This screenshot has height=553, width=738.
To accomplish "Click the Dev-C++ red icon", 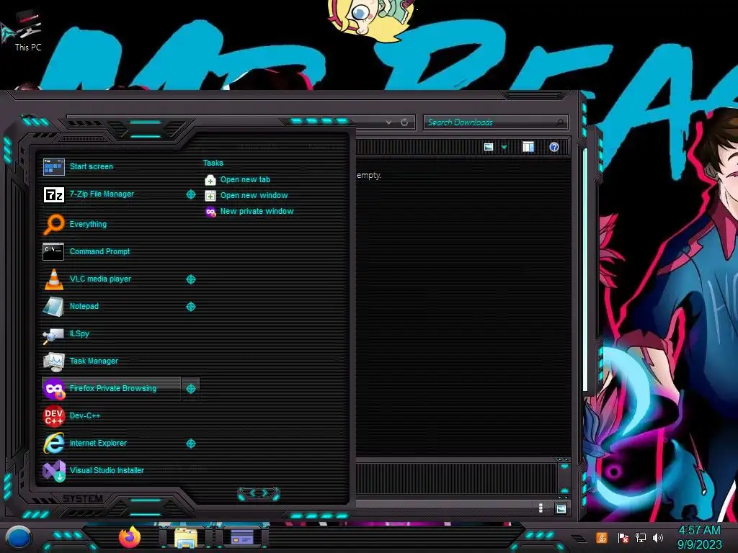I will coord(53,415).
